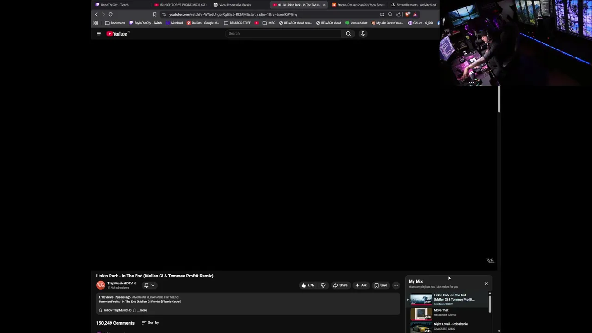Open notification bell dropdown for channel
Screen dimensions: 592x333
click(149, 285)
